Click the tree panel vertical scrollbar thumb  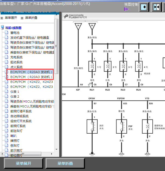point(56,46)
